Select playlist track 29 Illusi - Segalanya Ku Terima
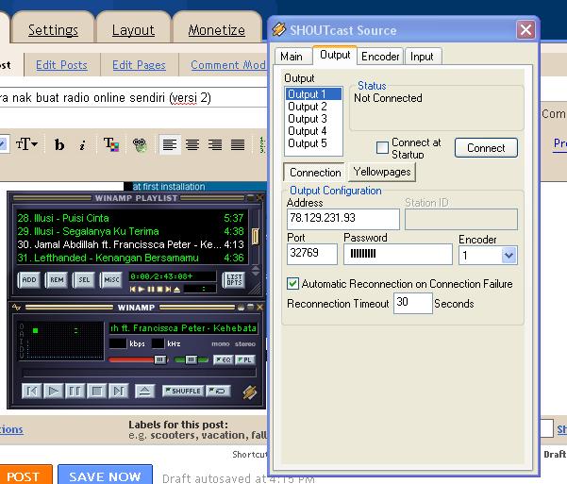The height and width of the screenshot is (484, 567). click(131, 231)
